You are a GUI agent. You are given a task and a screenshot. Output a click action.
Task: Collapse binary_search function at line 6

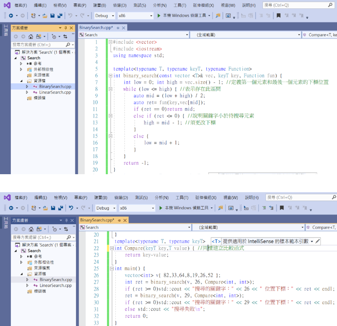pos(110,75)
